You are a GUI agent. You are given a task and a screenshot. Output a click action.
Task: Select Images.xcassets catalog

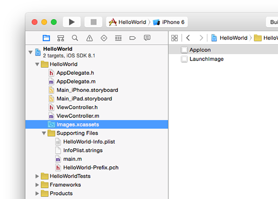(97, 125)
